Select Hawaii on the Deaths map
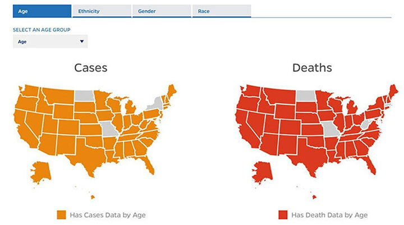 [x=314, y=197]
